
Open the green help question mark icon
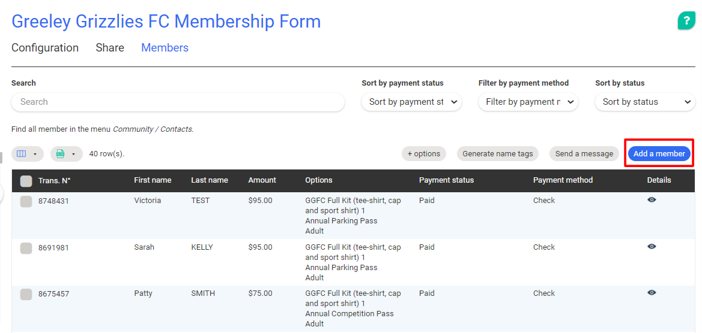(686, 20)
